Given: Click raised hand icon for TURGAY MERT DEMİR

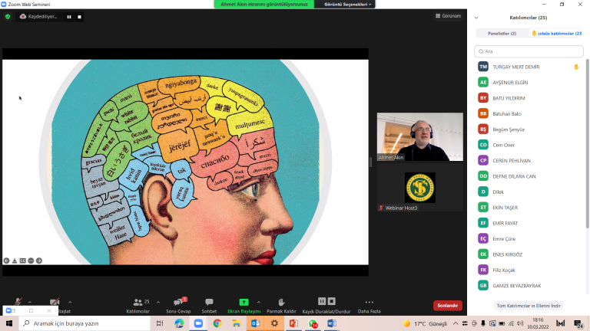Looking at the screenshot, I should 576,67.
